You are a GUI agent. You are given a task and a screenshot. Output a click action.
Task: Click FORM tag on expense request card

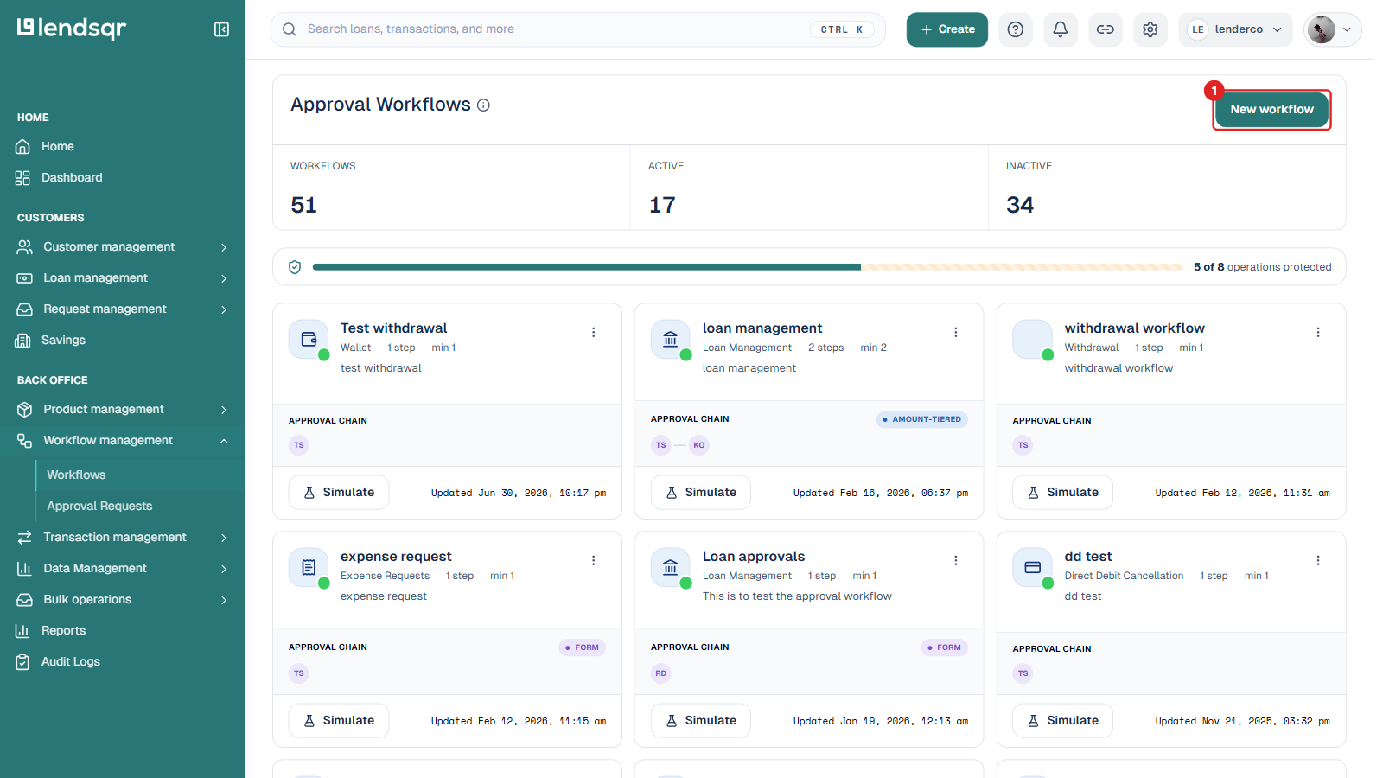582,647
